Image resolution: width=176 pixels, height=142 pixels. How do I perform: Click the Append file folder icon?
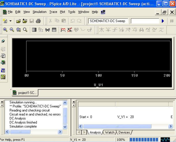[x=25, y=21]
